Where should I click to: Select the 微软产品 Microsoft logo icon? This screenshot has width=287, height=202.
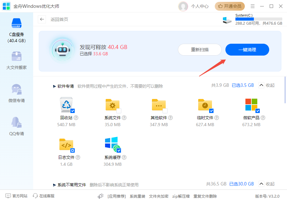point(251,105)
